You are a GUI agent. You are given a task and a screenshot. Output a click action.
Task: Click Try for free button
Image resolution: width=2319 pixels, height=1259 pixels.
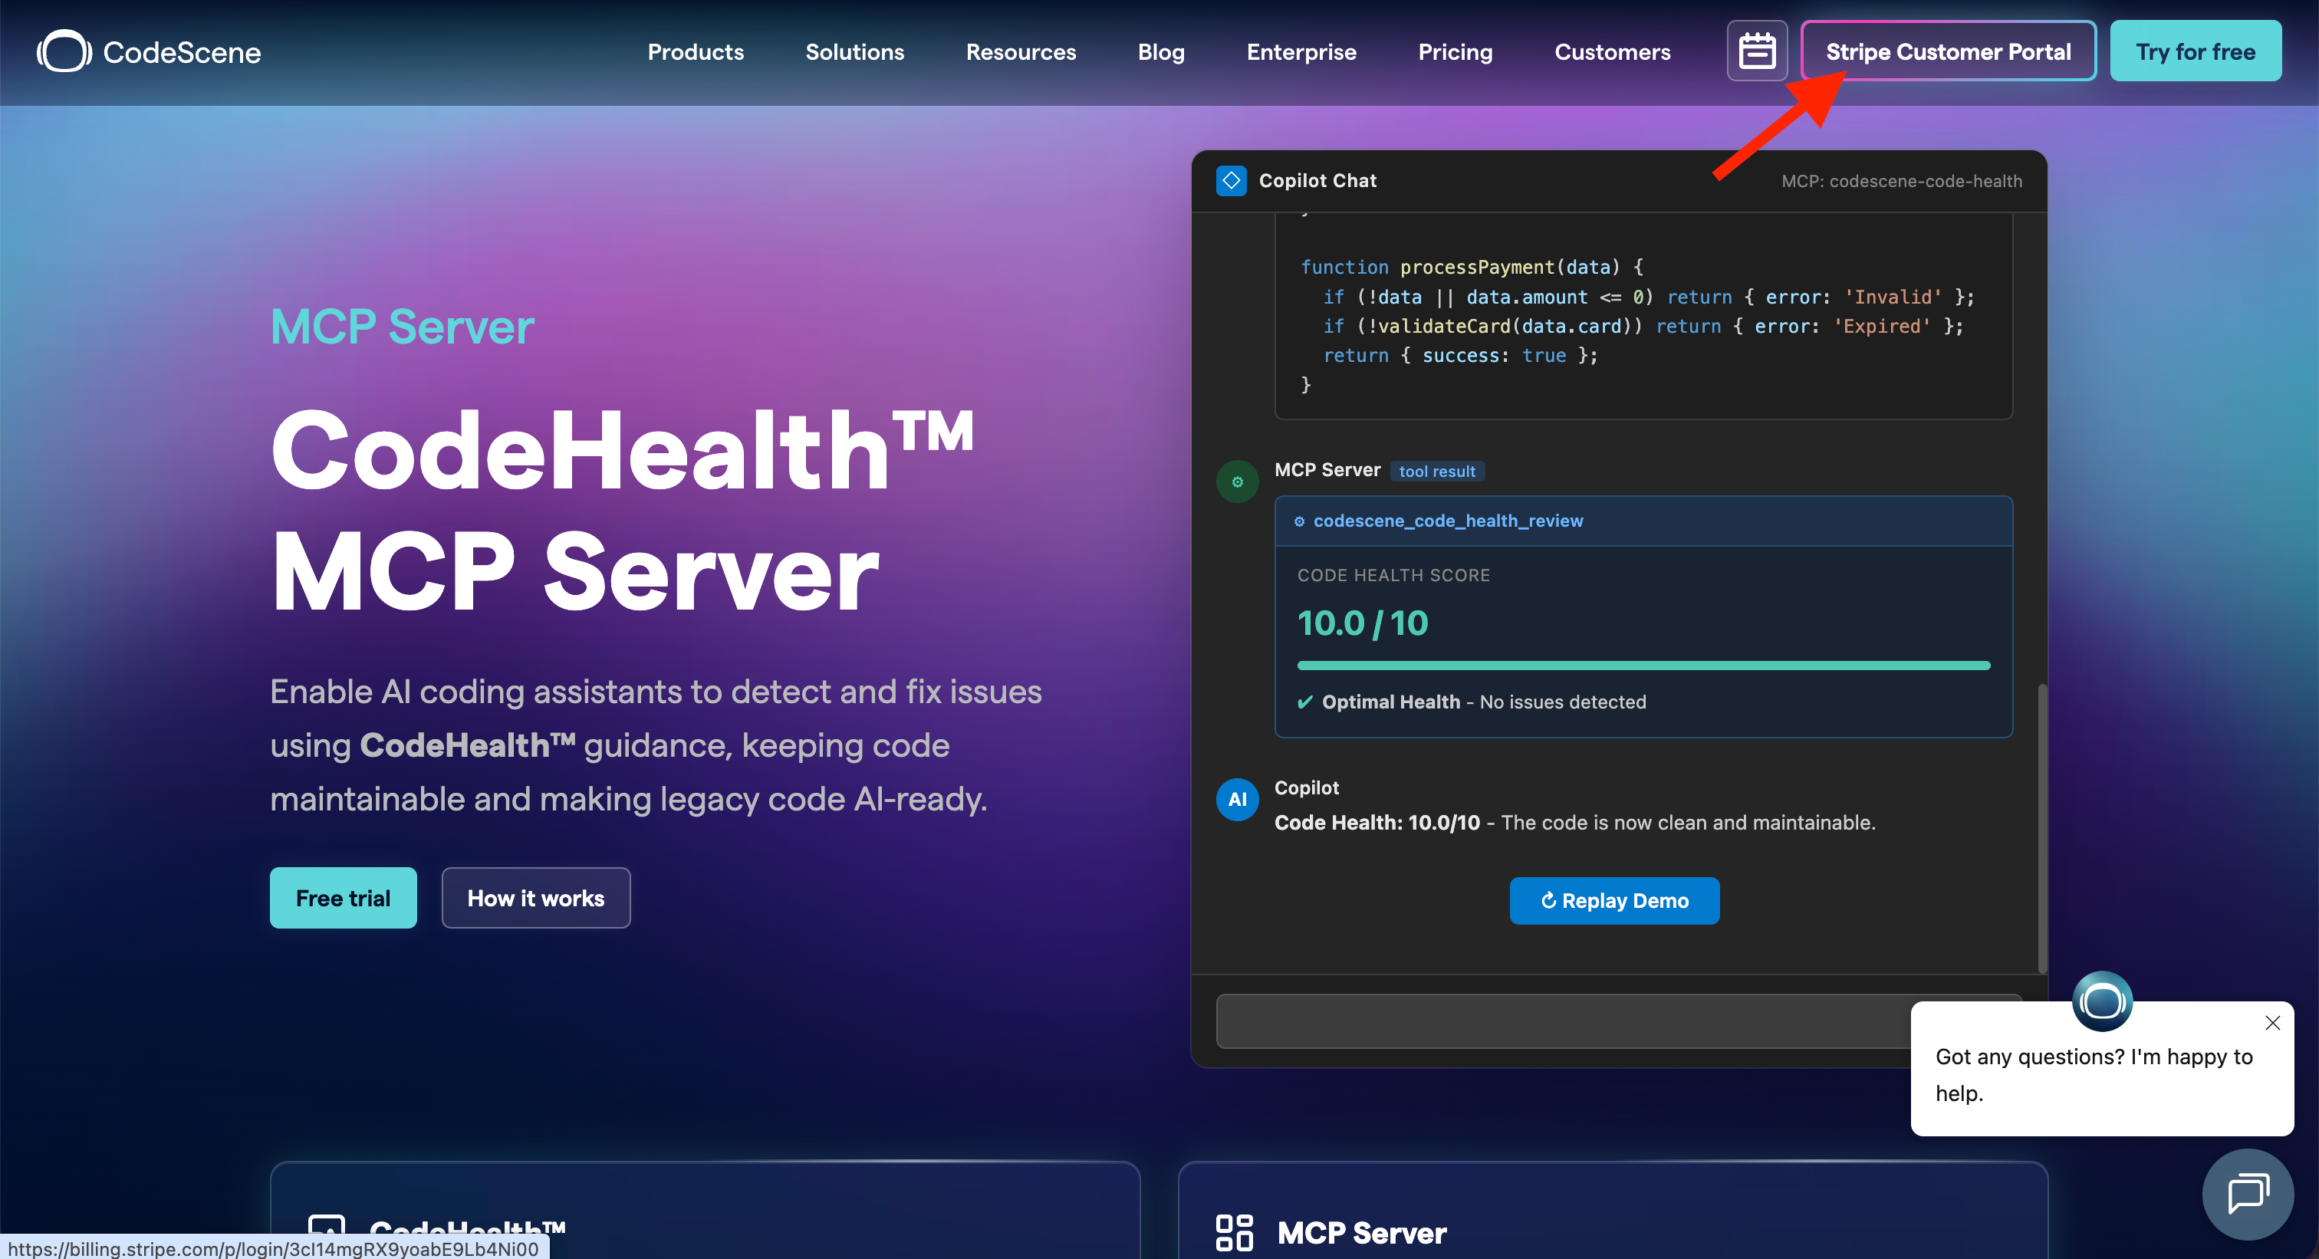click(2196, 51)
